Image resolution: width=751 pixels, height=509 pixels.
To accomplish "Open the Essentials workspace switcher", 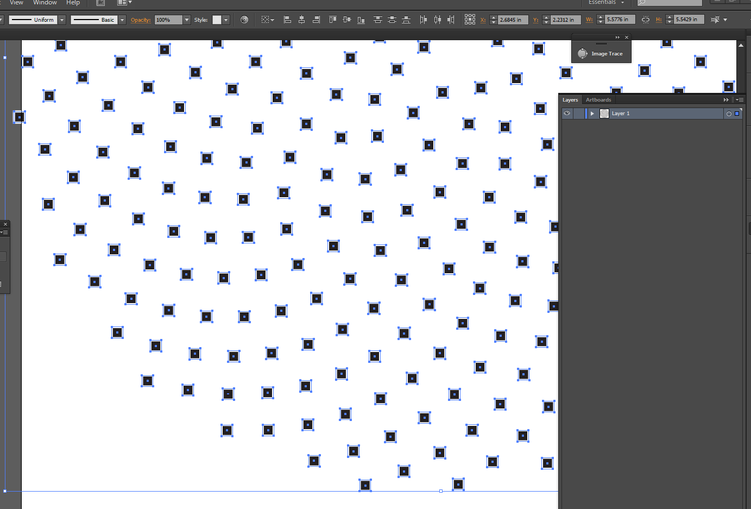I will (606, 3).
